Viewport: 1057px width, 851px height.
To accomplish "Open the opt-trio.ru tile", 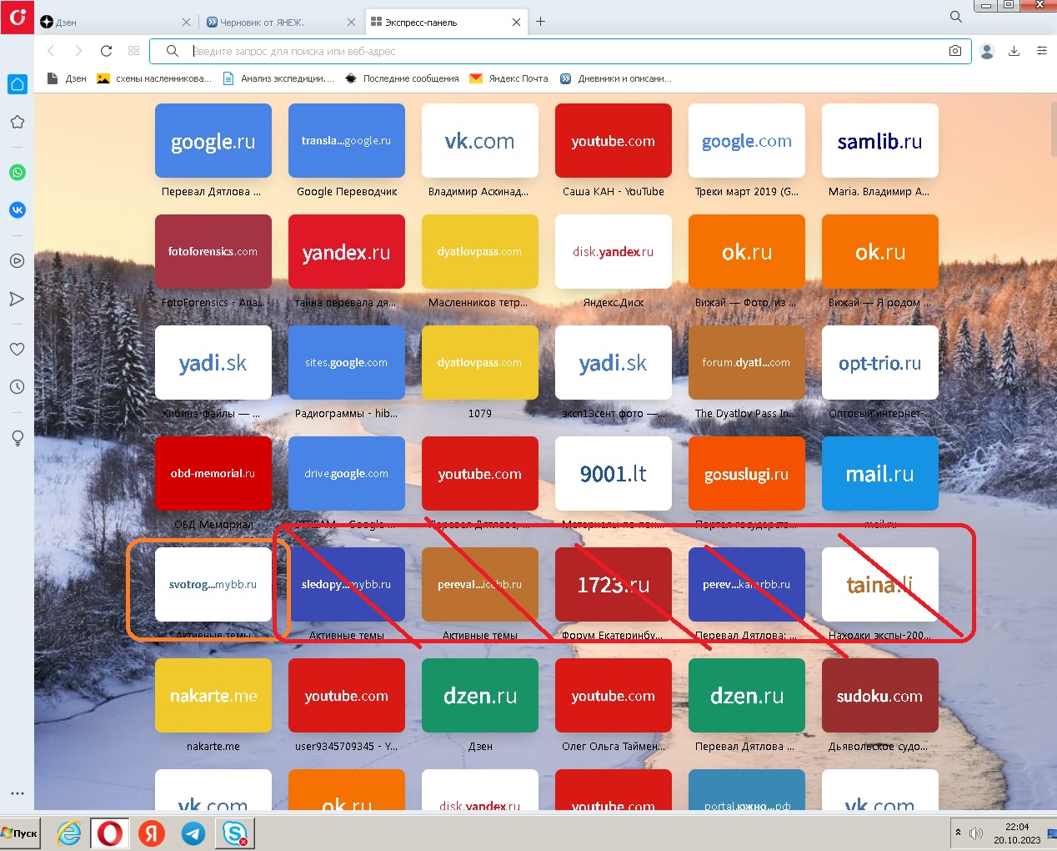I will point(880,362).
